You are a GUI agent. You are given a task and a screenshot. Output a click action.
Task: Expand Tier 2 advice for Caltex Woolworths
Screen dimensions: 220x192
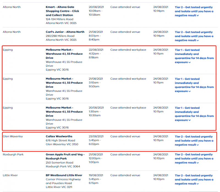click(x=194, y=141)
